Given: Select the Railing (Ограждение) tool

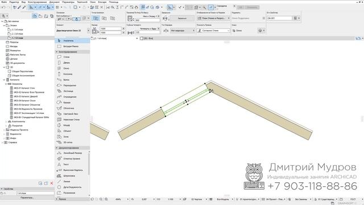Looking at the screenshot, I should click(72, 97).
